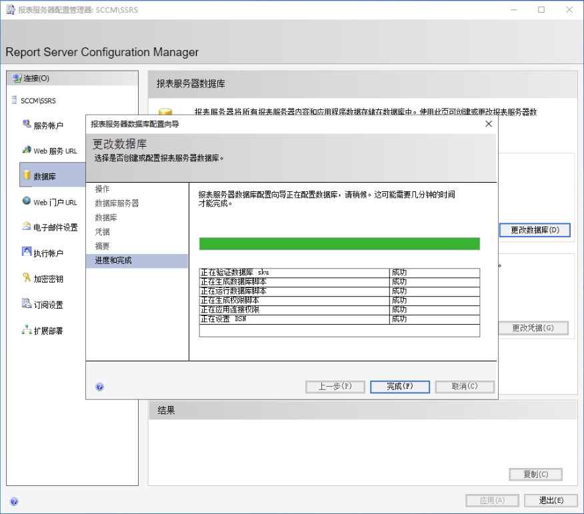The height and width of the screenshot is (514, 584).
Task: Click the Web 服务 URL icon
Action: [x=27, y=150]
